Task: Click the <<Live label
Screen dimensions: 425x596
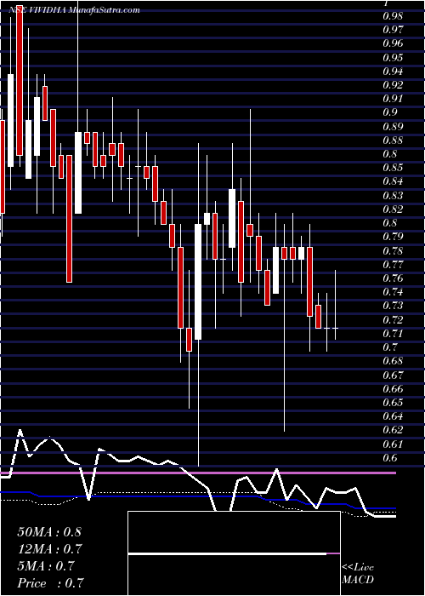Action: click(358, 568)
